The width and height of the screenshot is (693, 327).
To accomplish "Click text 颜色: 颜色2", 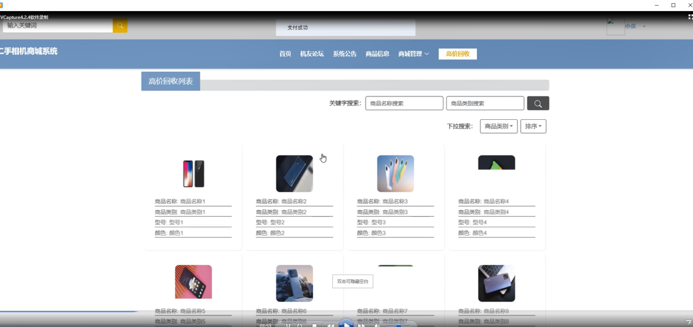I will (x=270, y=233).
